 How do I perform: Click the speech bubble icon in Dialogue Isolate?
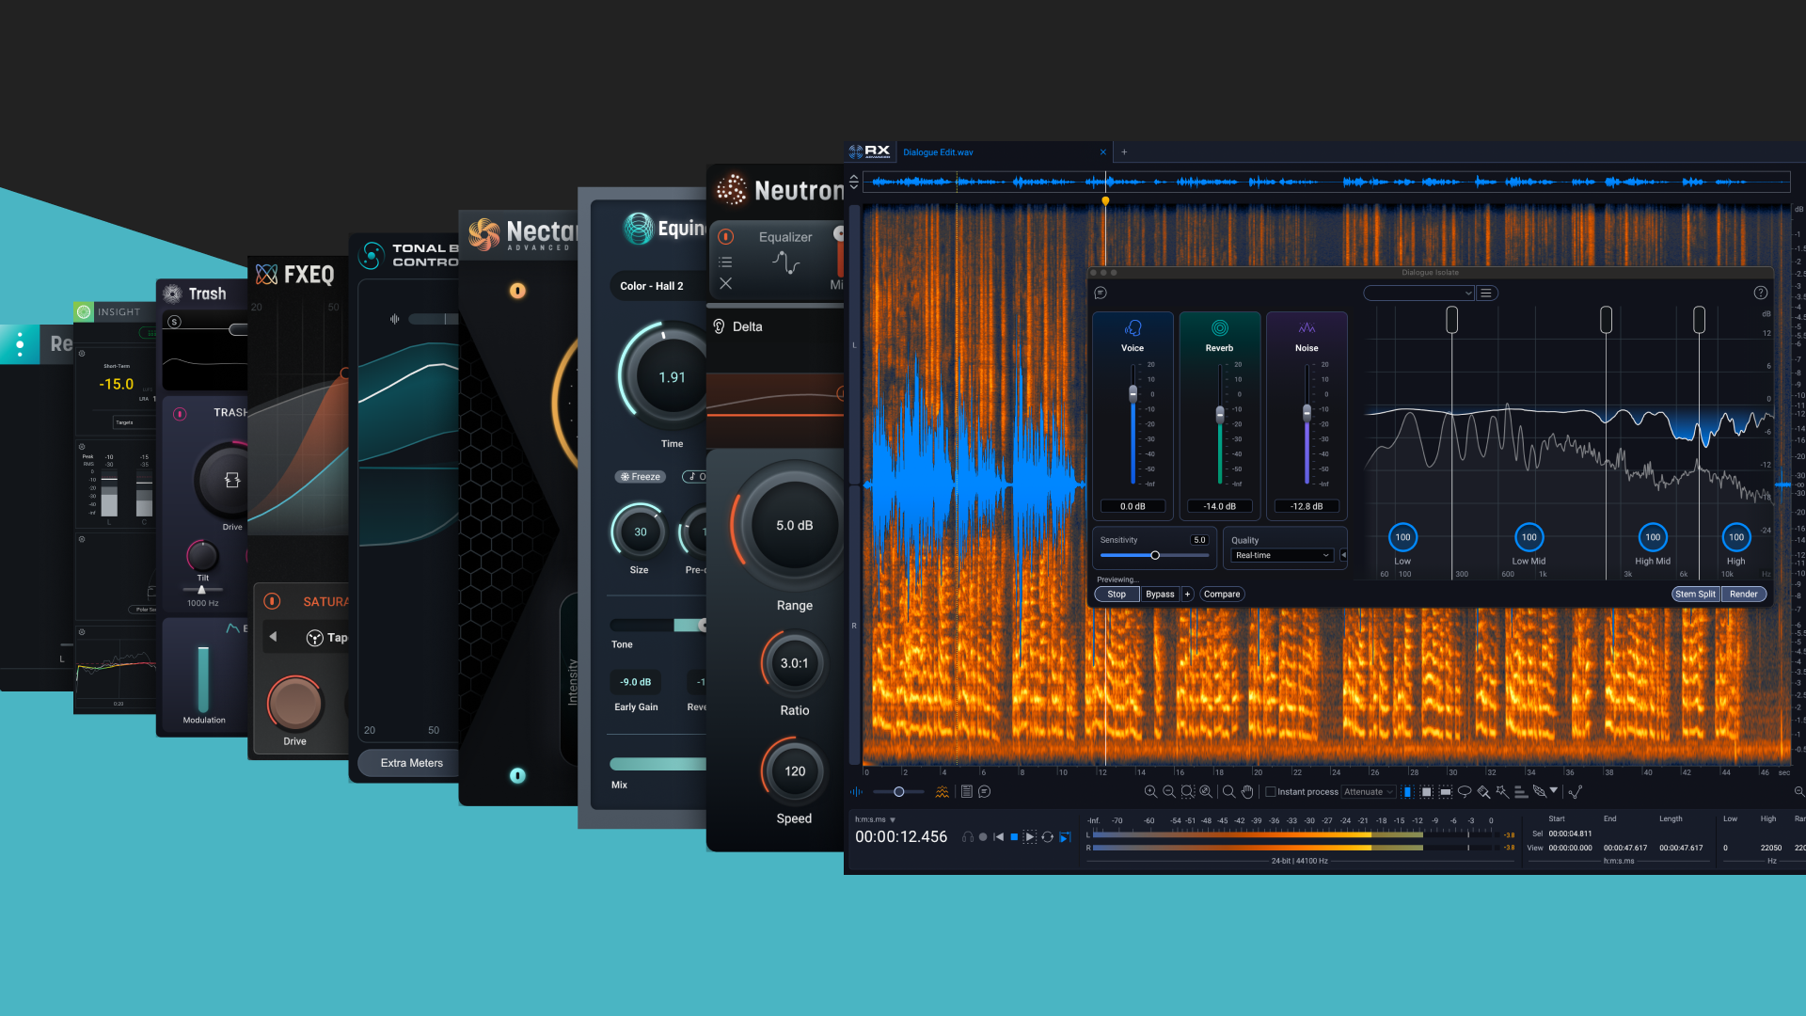(1101, 294)
